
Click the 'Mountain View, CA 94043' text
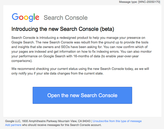74,121
